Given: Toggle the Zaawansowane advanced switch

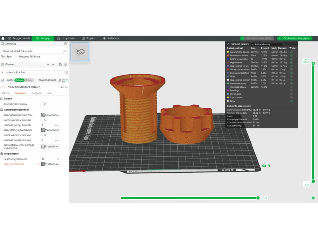Looking at the screenshot, I should click(x=59, y=80).
